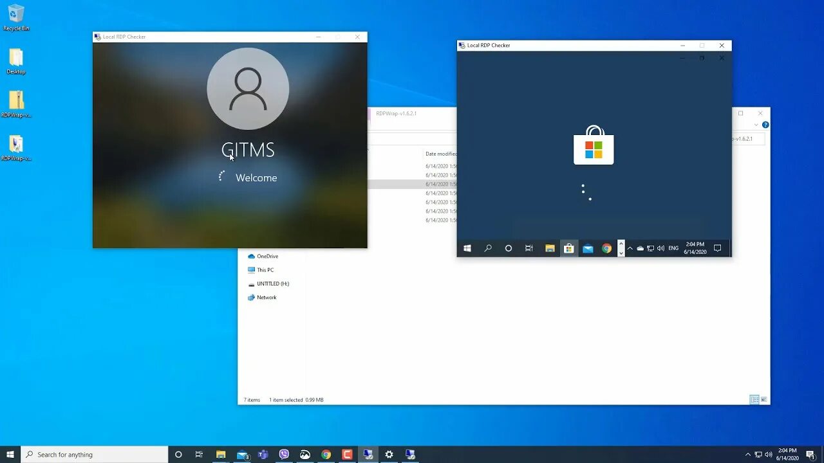
Task: Select the RDPWrap zip folder on desktop
Action: pyautogui.click(x=16, y=104)
